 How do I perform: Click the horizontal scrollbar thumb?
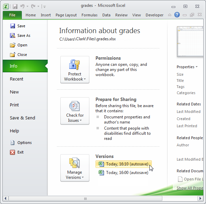85,199
